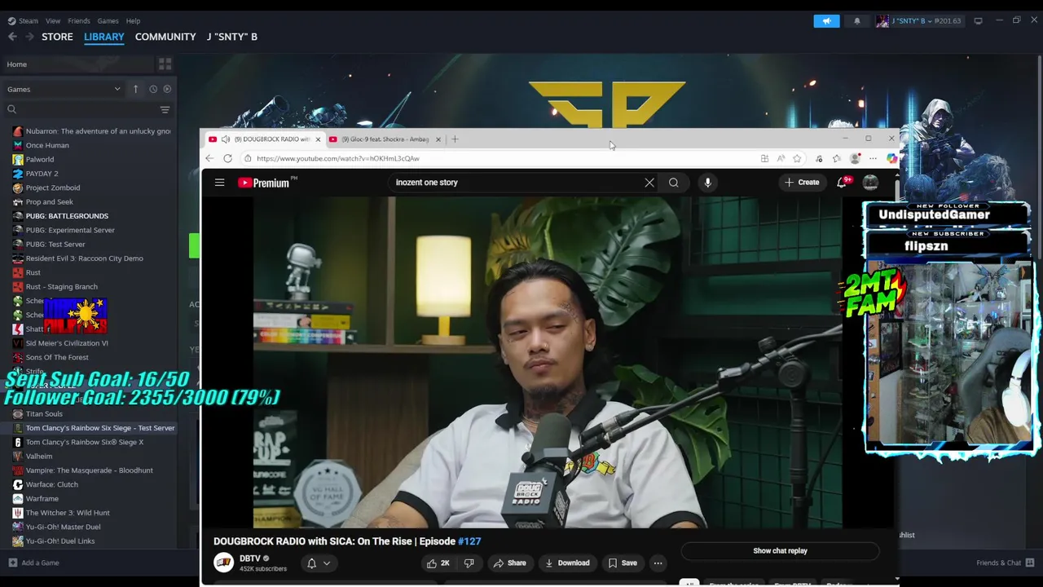Image resolution: width=1043 pixels, height=587 pixels.
Task: Open the browser settings ellipsis menu
Action: point(873,158)
